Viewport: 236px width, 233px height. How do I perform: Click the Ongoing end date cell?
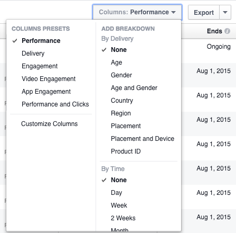point(219,47)
